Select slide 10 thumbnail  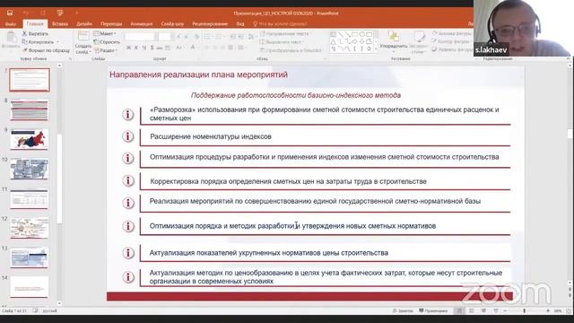(x=30, y=169)
